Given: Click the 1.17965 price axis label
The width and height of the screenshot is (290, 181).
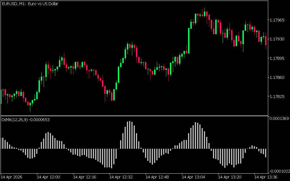Looking at the screenshot, I should (x=277, y=20).
